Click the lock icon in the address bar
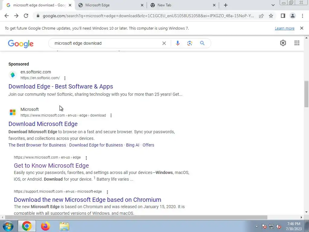309x232 pixels. pos(38,16)
